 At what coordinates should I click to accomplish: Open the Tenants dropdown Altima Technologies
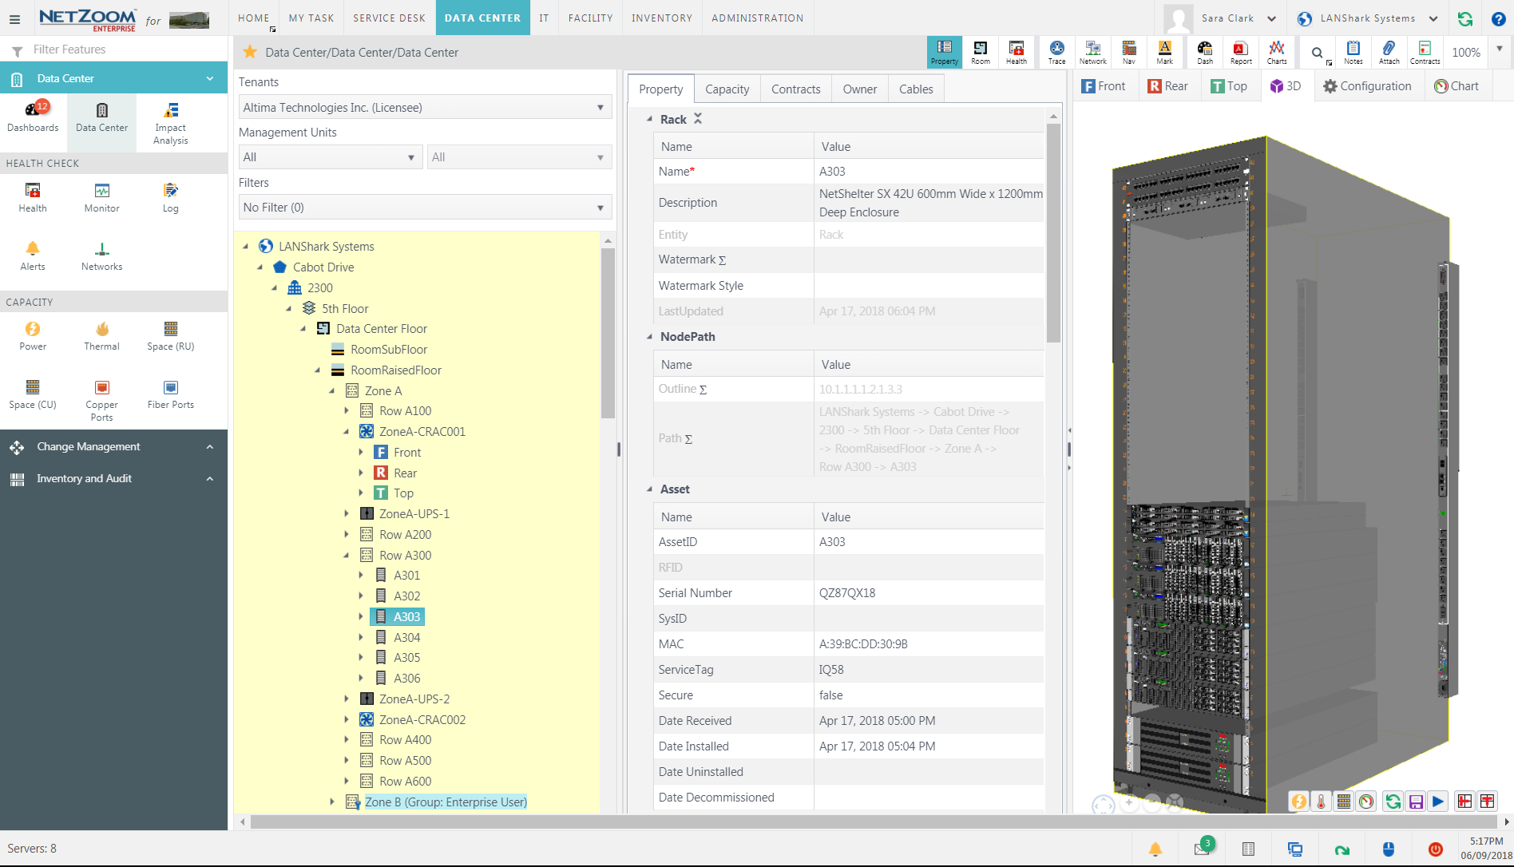tap(425, 107)
